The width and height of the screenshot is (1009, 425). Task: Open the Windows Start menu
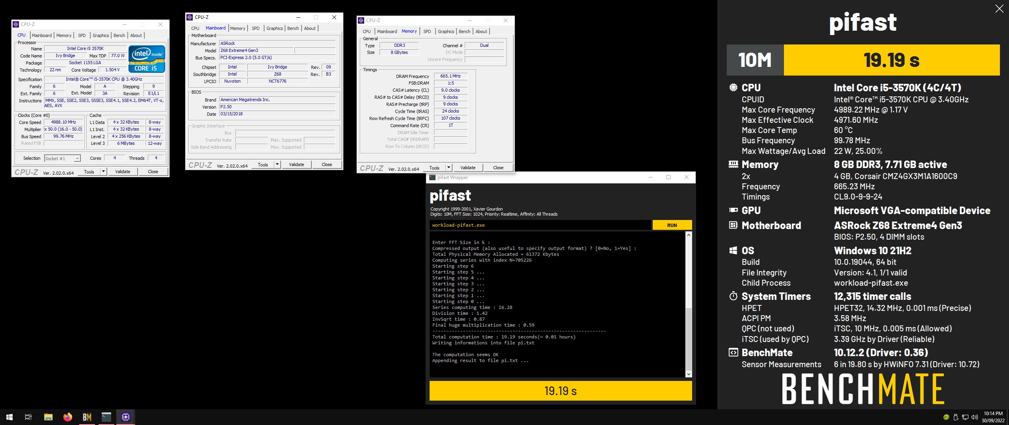point(9,417)
